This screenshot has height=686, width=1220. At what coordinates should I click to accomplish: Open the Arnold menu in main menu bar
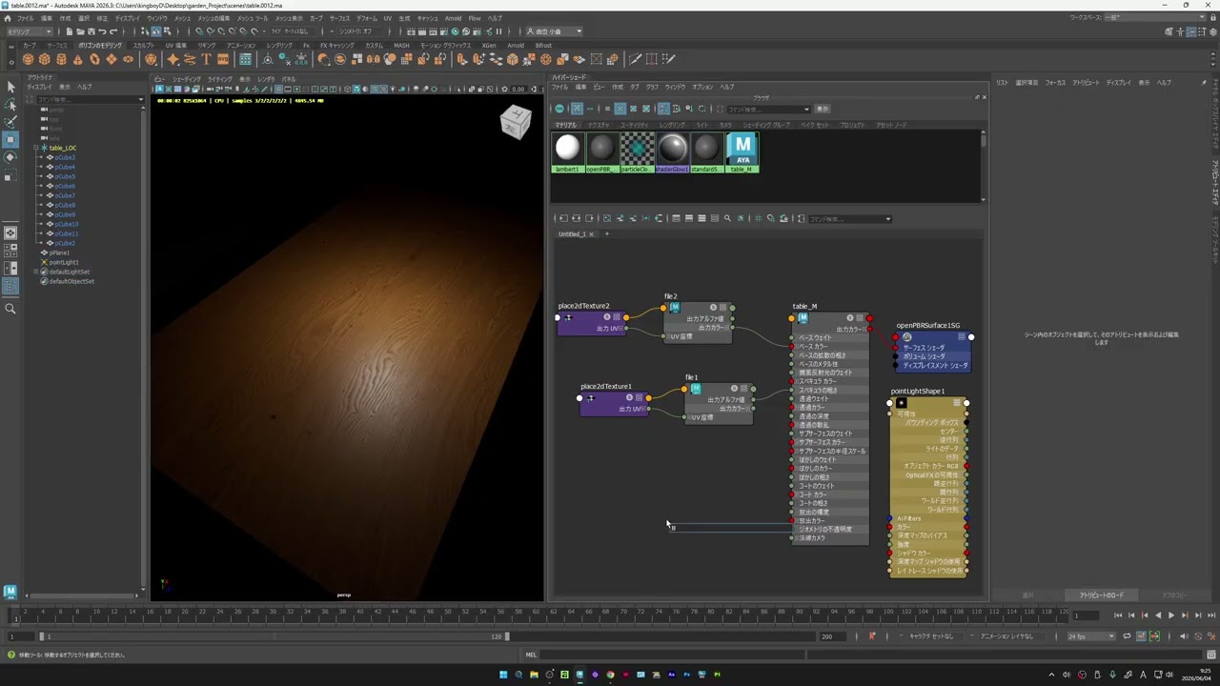point(453,18)
